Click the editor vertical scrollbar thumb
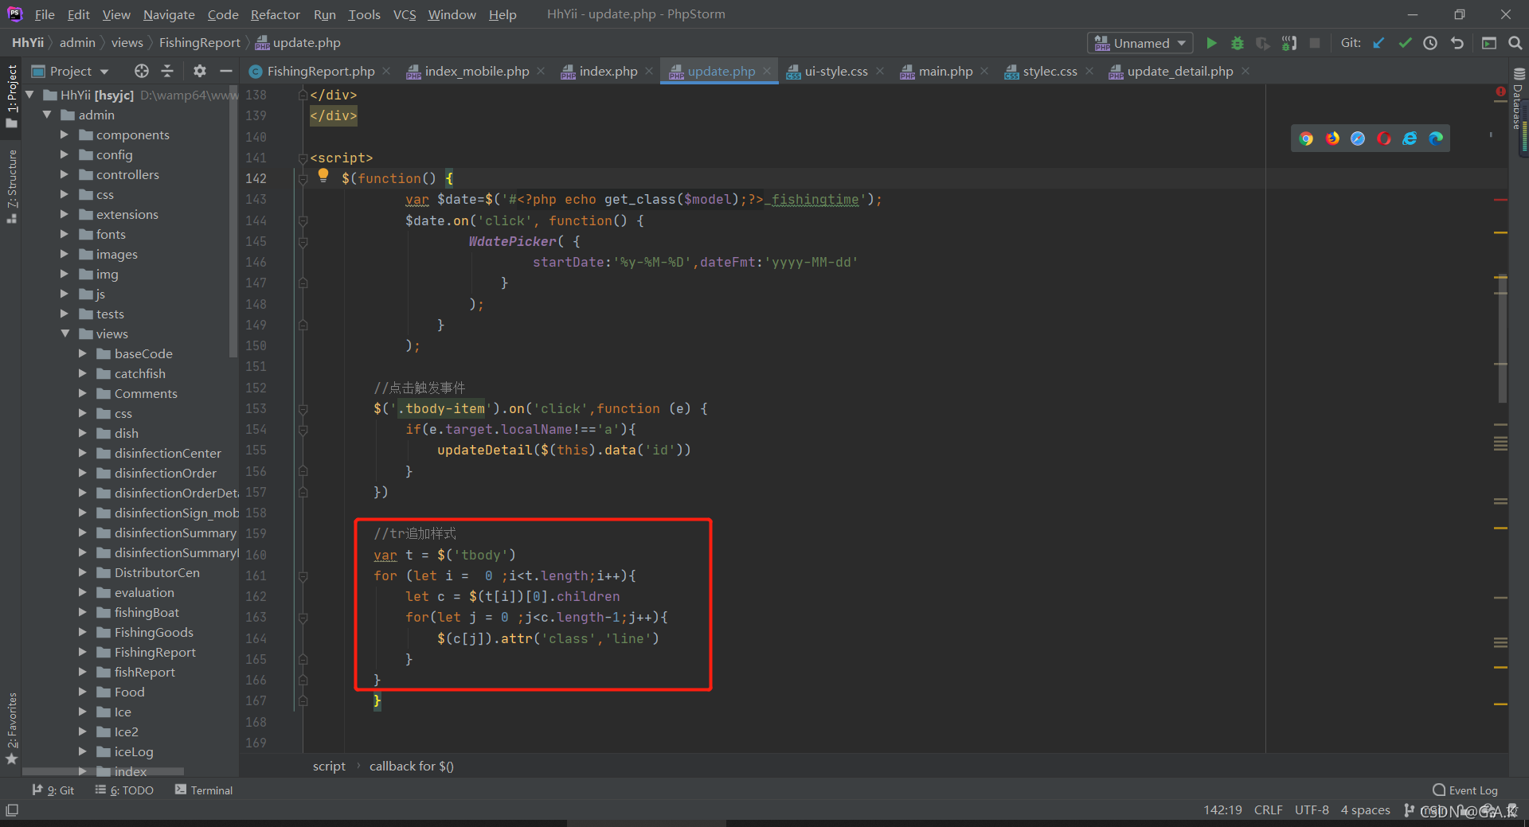 point(1502,338)
